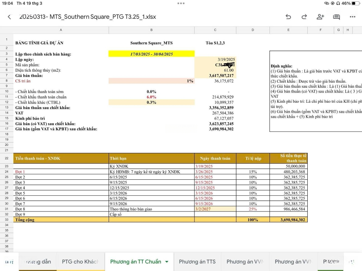Select the row 22 header
This screenshot has height=271, width=362.
(x=7, y=158)
